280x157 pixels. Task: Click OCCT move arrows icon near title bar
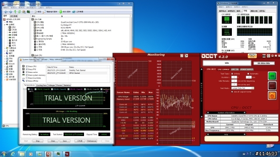click(x=268, y=56)
